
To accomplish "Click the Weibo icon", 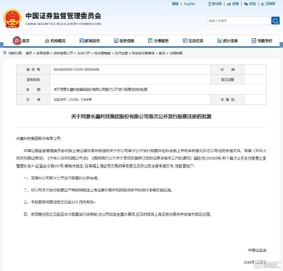I will point(229,4).
